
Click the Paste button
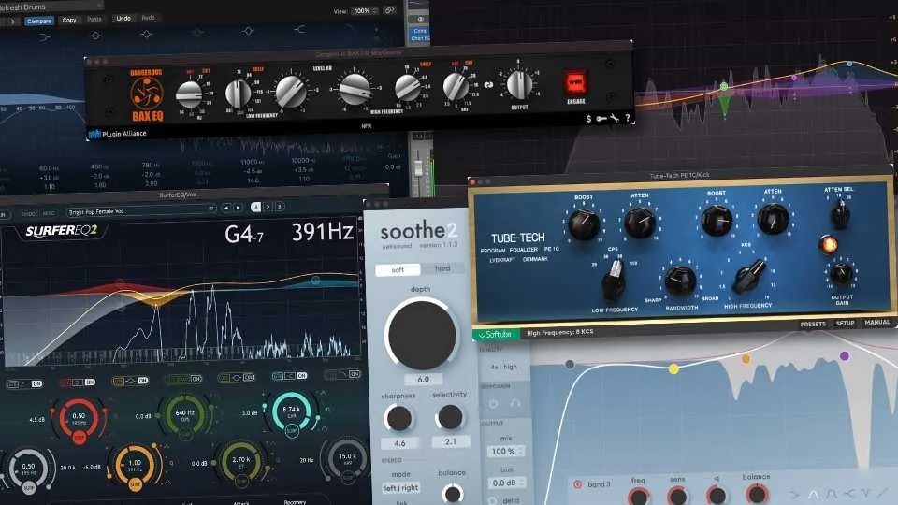[x=94, y=20]
